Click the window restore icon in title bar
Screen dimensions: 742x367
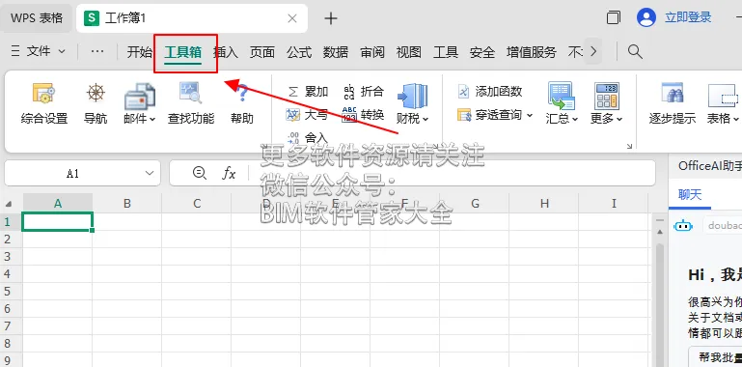coord(614,18)
